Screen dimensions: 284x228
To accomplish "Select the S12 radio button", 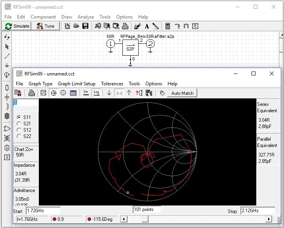I will 19,130.
